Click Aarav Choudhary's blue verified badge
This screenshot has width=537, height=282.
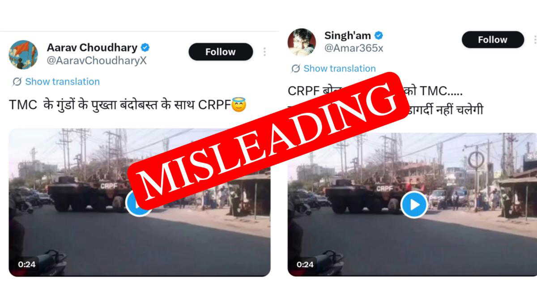pyautogui.click(x=145, y=47)
